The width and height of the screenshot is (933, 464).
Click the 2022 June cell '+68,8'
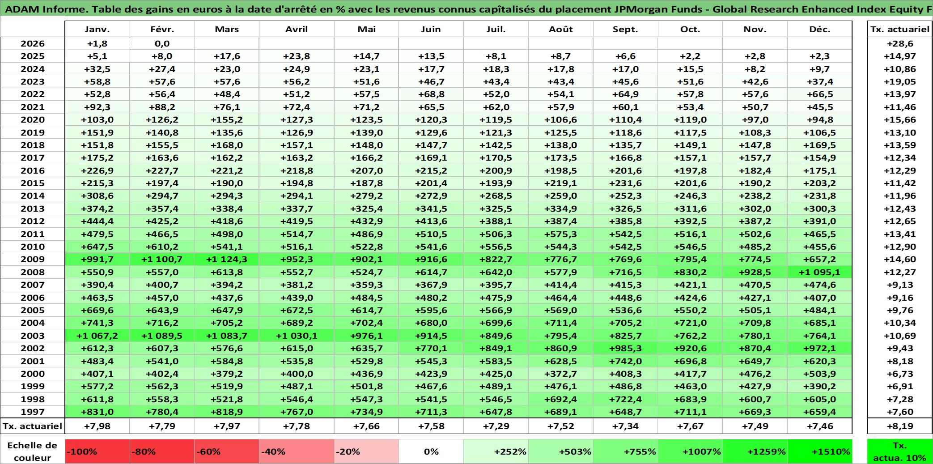[431, 94]
